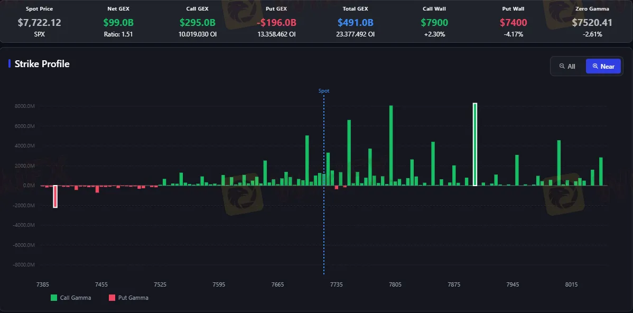This screenshot has height=313, width=633.
Task: Toggle the Call Gamma series label
Action: pos(76,298)
